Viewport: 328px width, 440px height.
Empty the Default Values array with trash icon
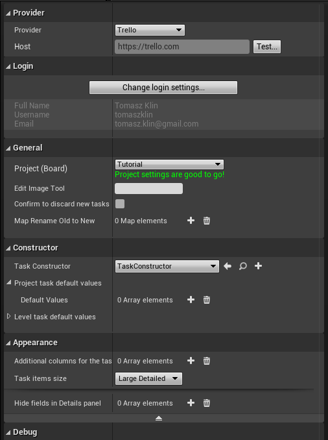(207, 300)
